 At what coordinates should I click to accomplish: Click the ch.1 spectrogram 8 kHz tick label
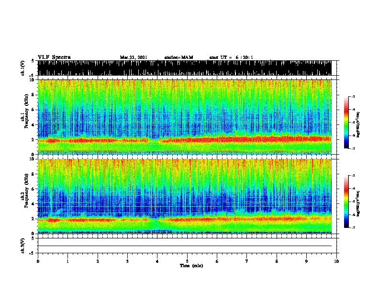coord(33,95)
